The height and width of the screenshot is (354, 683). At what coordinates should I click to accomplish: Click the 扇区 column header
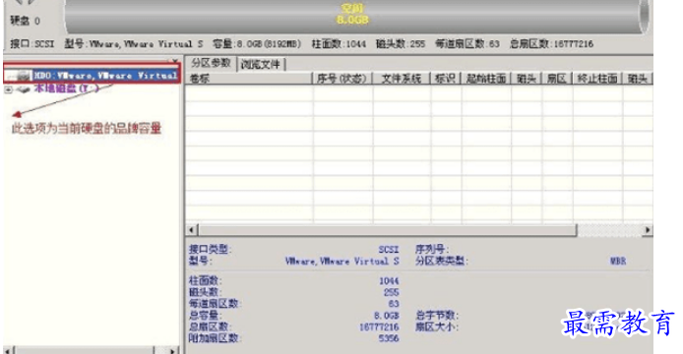557,79
